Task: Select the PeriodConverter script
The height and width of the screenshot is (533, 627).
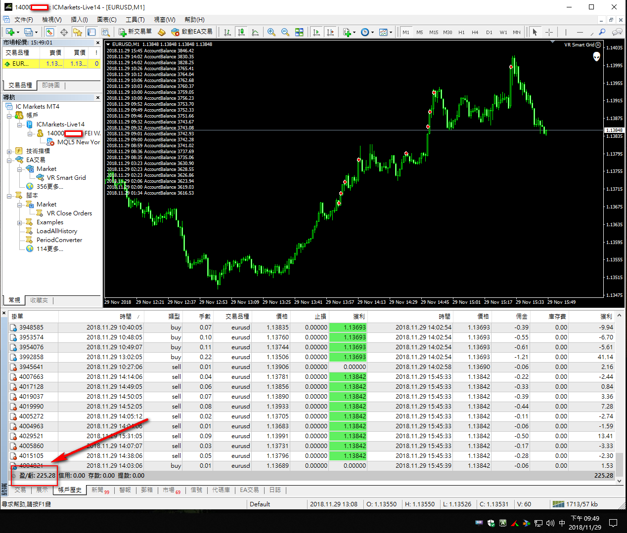Action: click(x=59, y=240)
